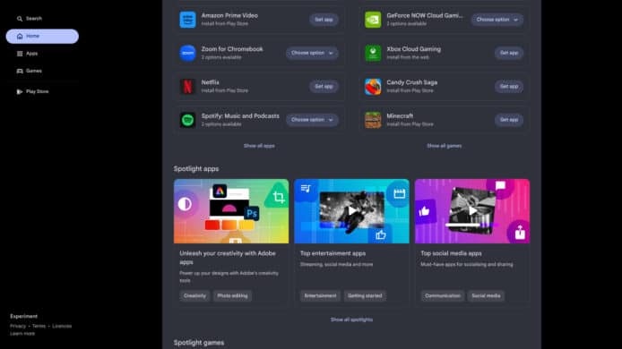
Task: Click the GeForce NOW app icon
Action: 373,20
